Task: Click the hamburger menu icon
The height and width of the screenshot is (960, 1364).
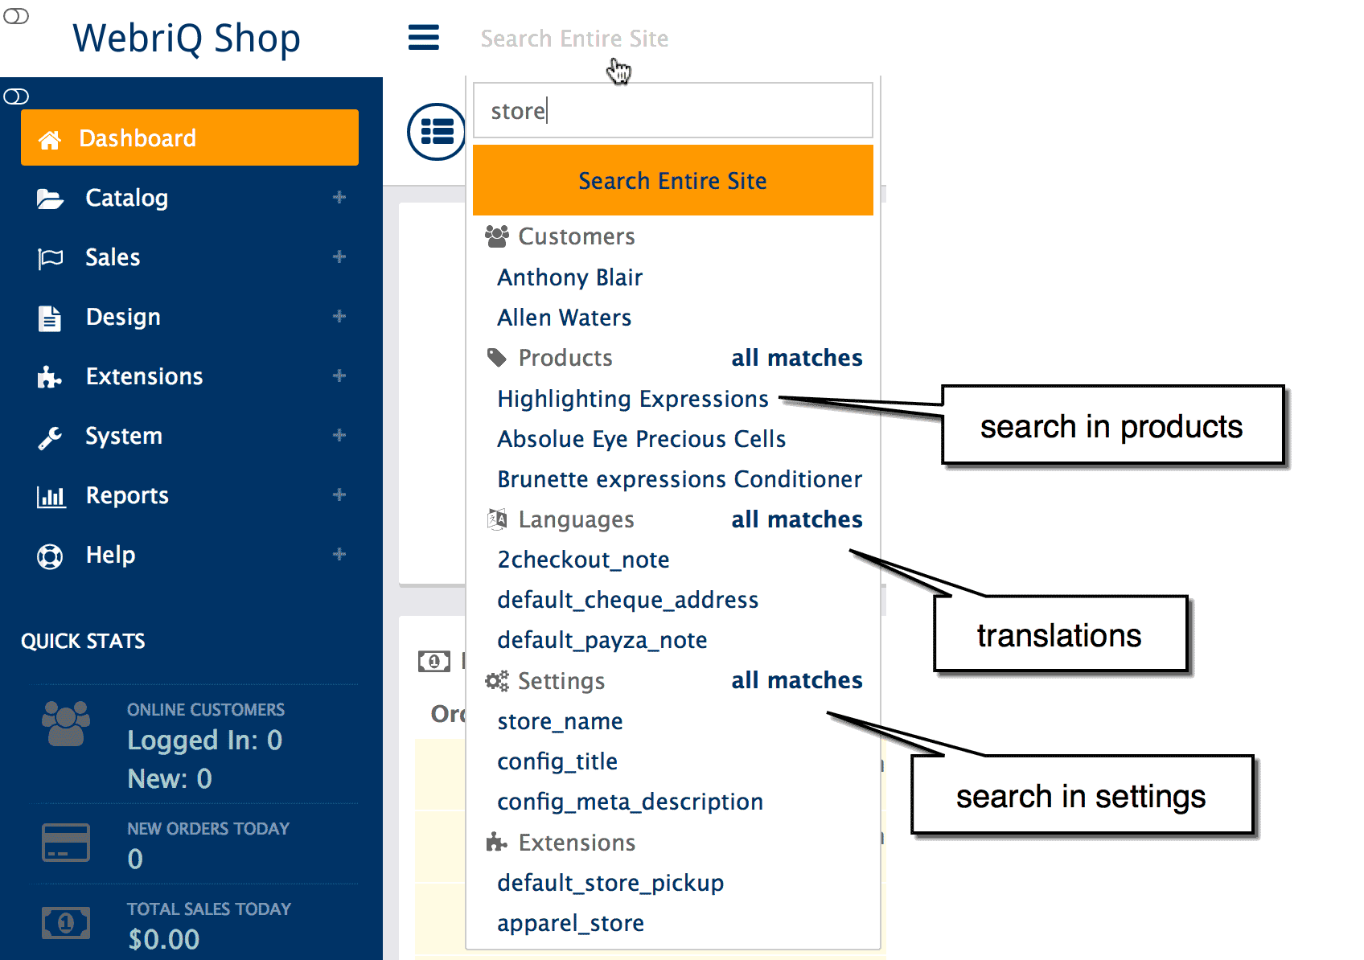Action: (x=424, y=37)
